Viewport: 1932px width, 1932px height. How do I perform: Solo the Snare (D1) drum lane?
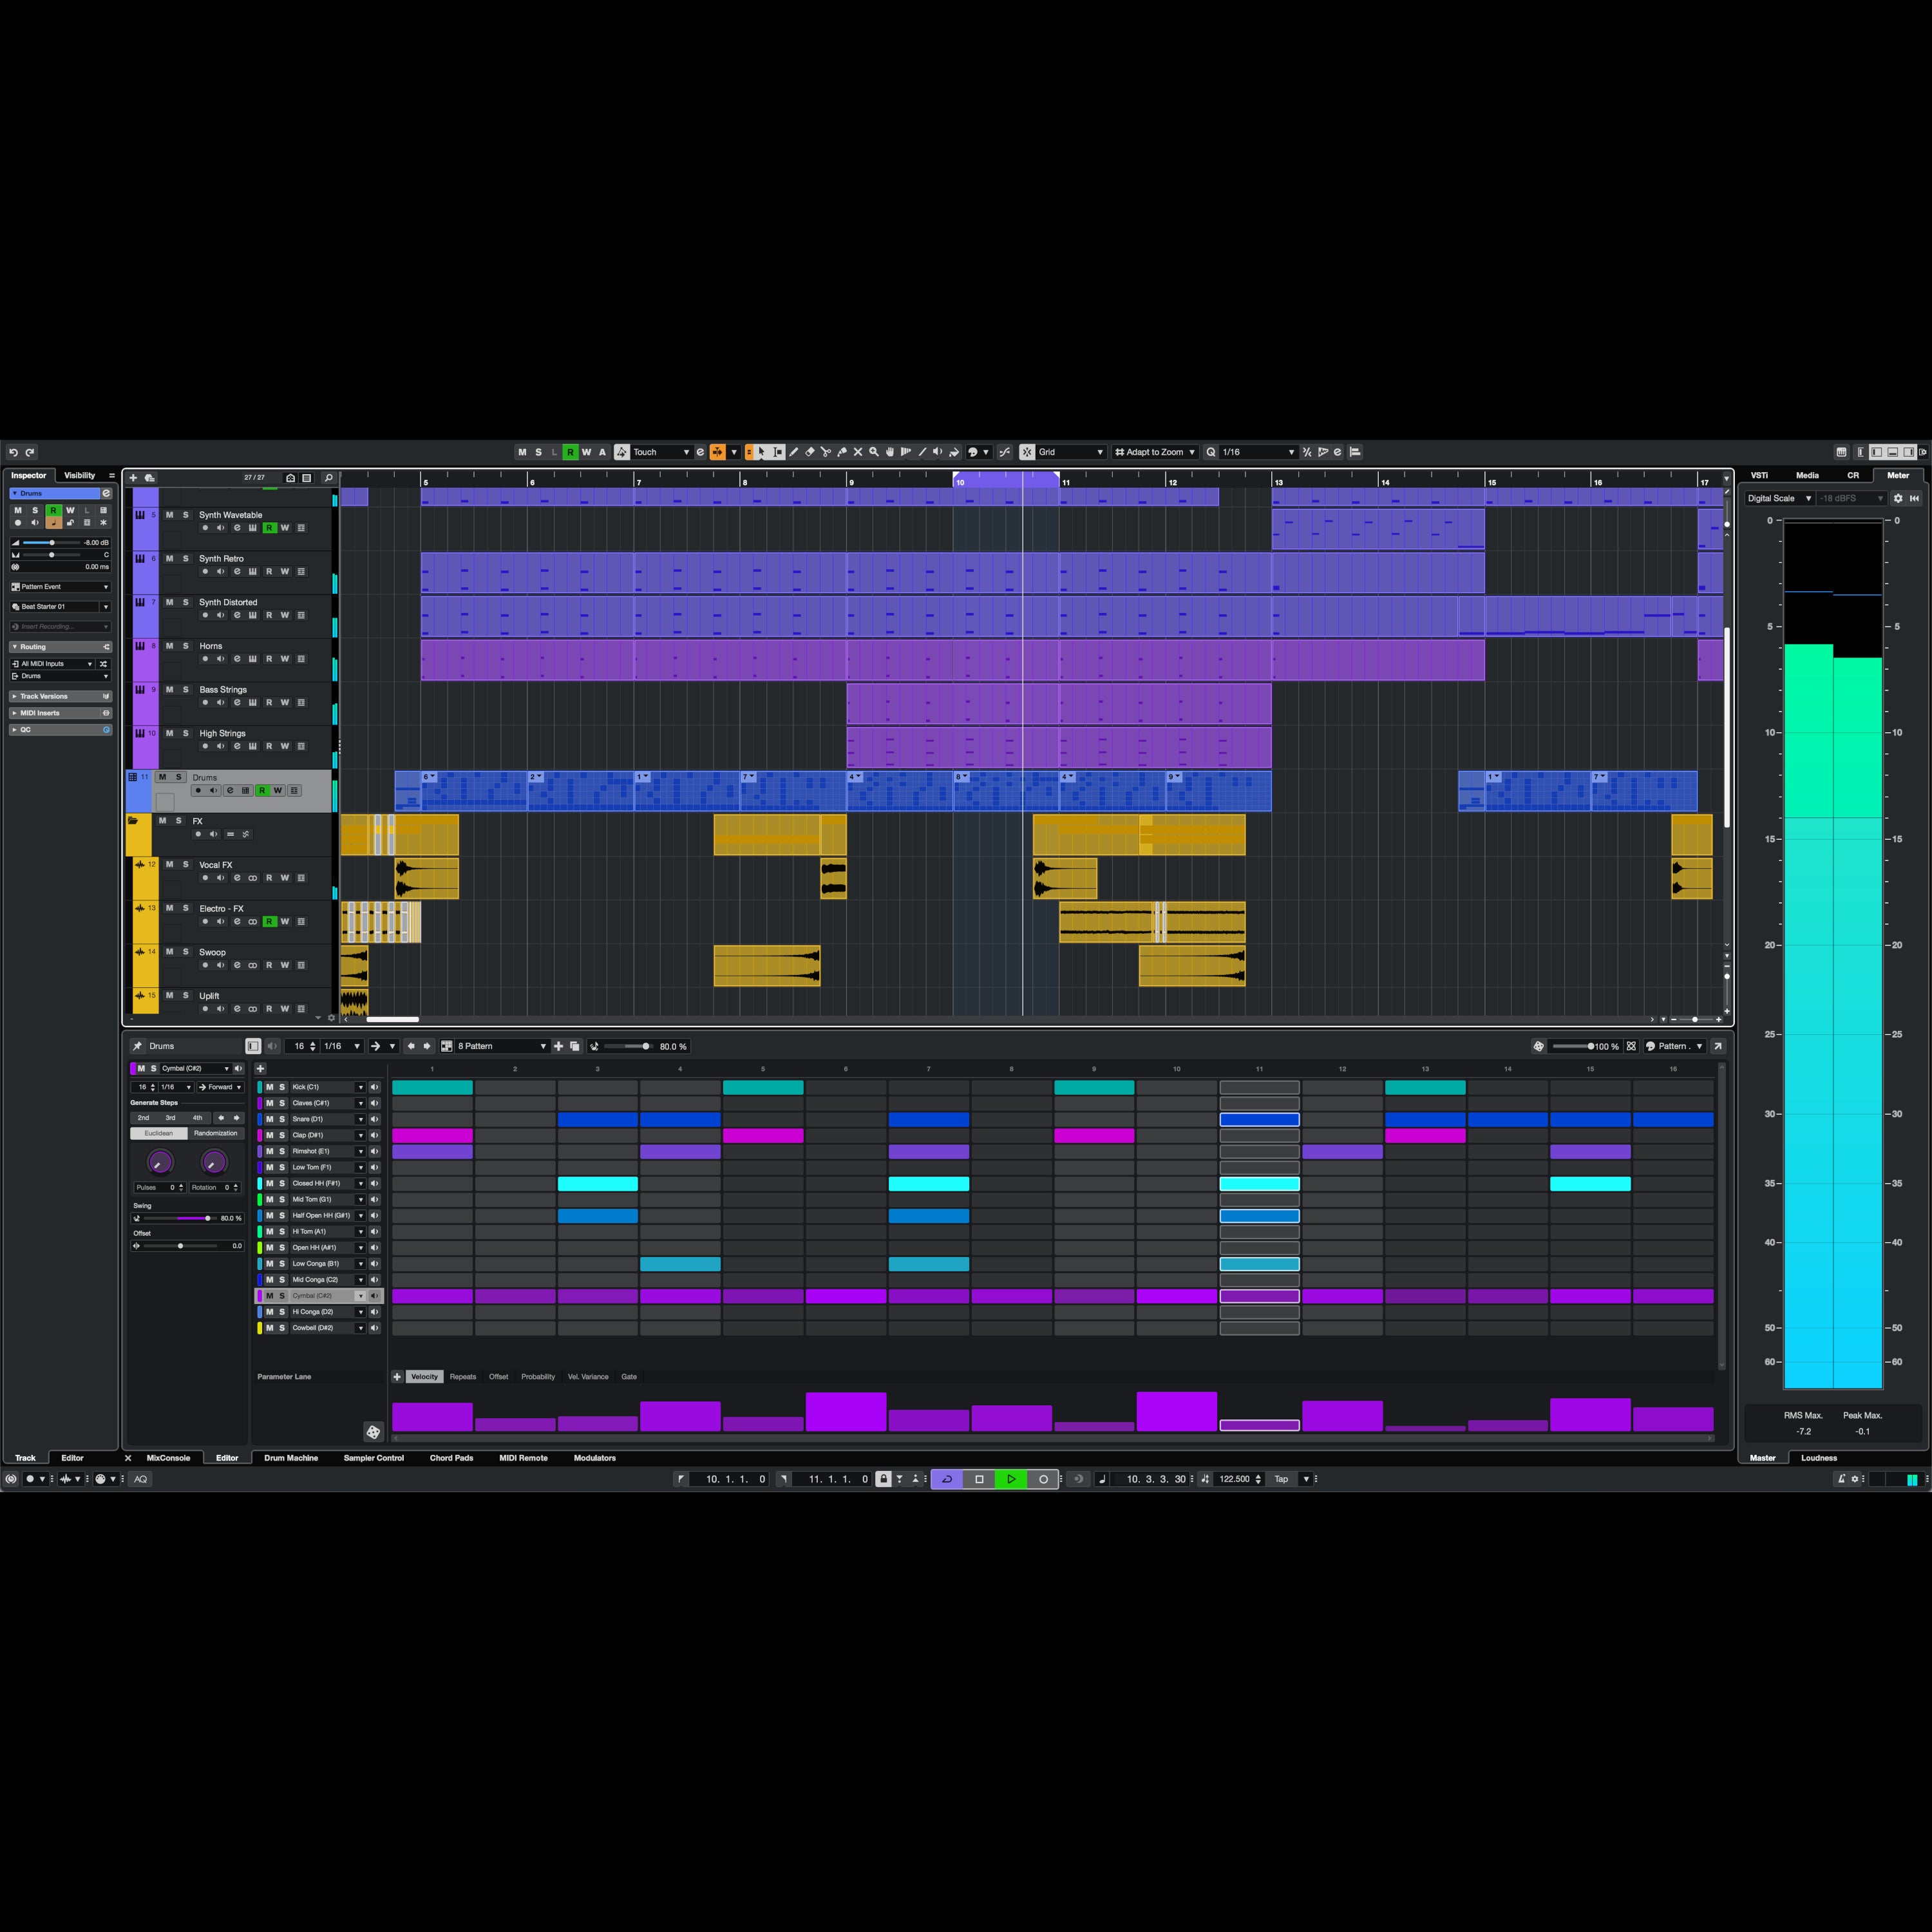coord(282,1119)
